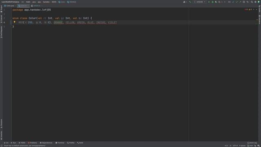Click VIOLET enum entry in code
This screenshot has width=261, height=147.
click(x=112, y=22)
